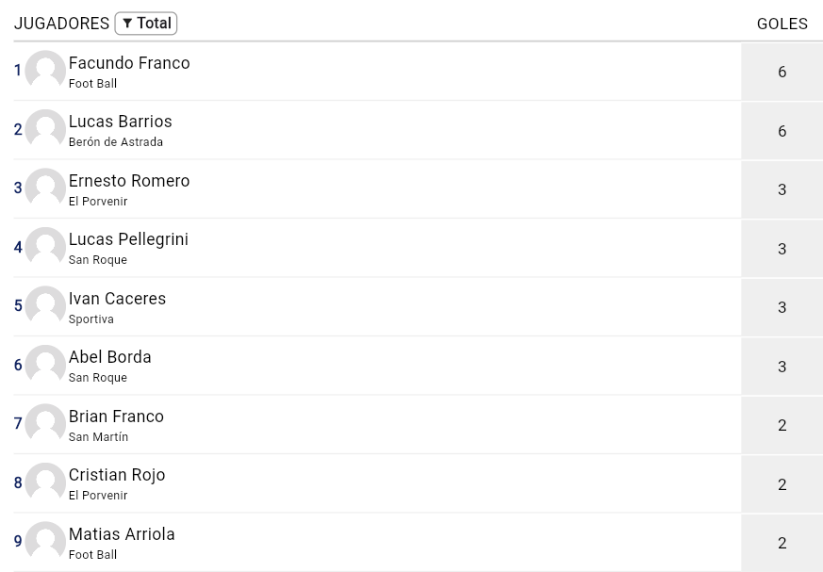
Task: Click Abel Borda's avatar icon
Action: coord(45,365)
